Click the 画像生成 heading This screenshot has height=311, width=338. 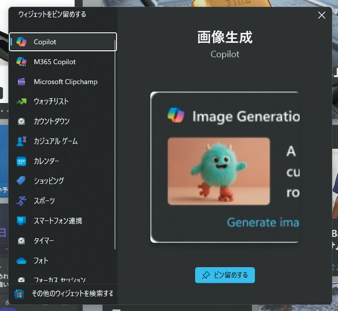tap(225, 37)
